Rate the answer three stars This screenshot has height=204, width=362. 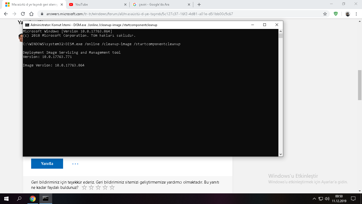98,188
